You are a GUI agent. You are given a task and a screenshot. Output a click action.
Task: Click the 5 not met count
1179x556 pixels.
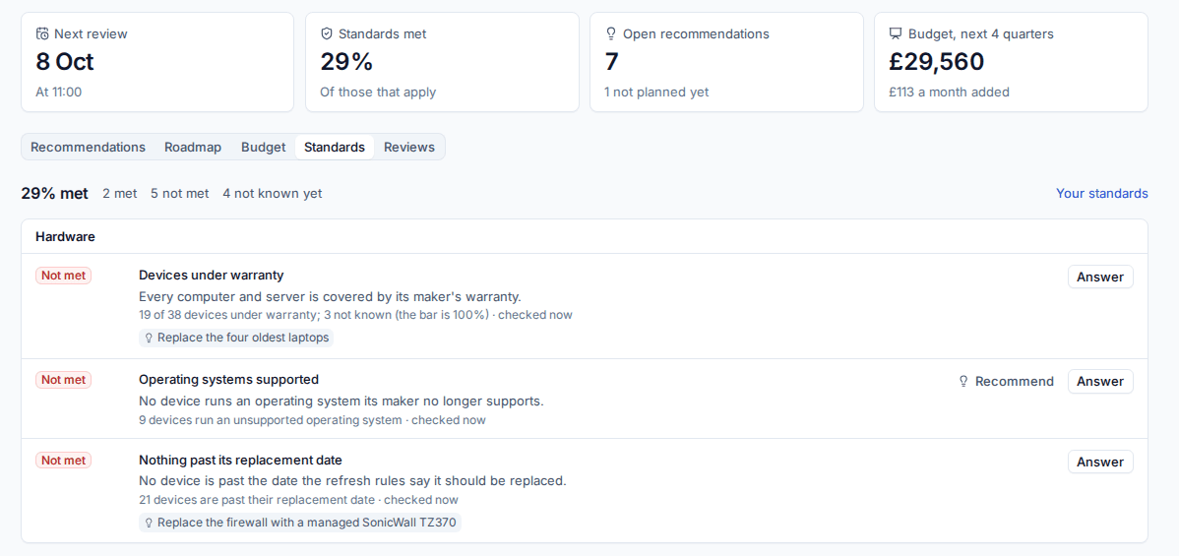(180, 193)
